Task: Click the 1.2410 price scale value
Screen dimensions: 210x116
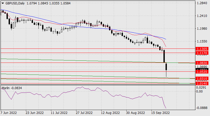Action: click(202, 16)
